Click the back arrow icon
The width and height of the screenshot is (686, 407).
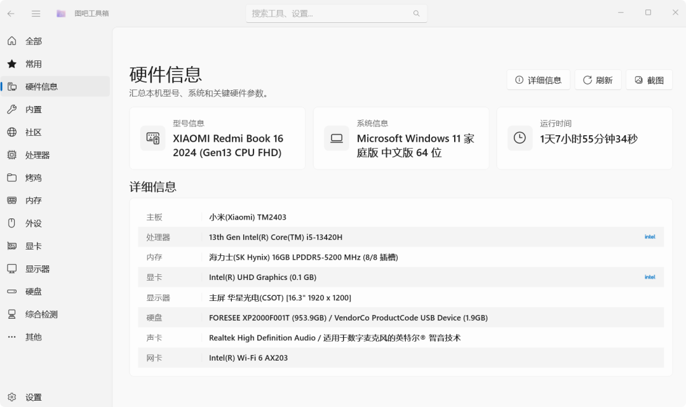[x=11, y=13]
